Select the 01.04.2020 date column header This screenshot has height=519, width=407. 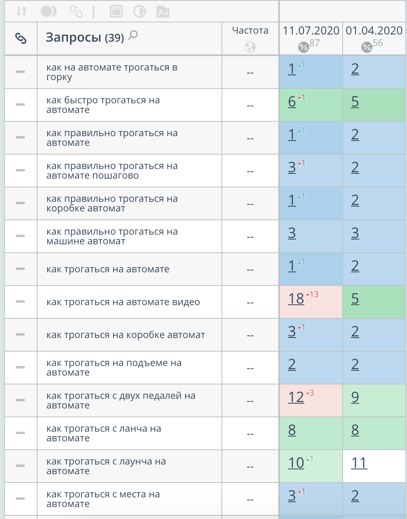pos(374,30)
